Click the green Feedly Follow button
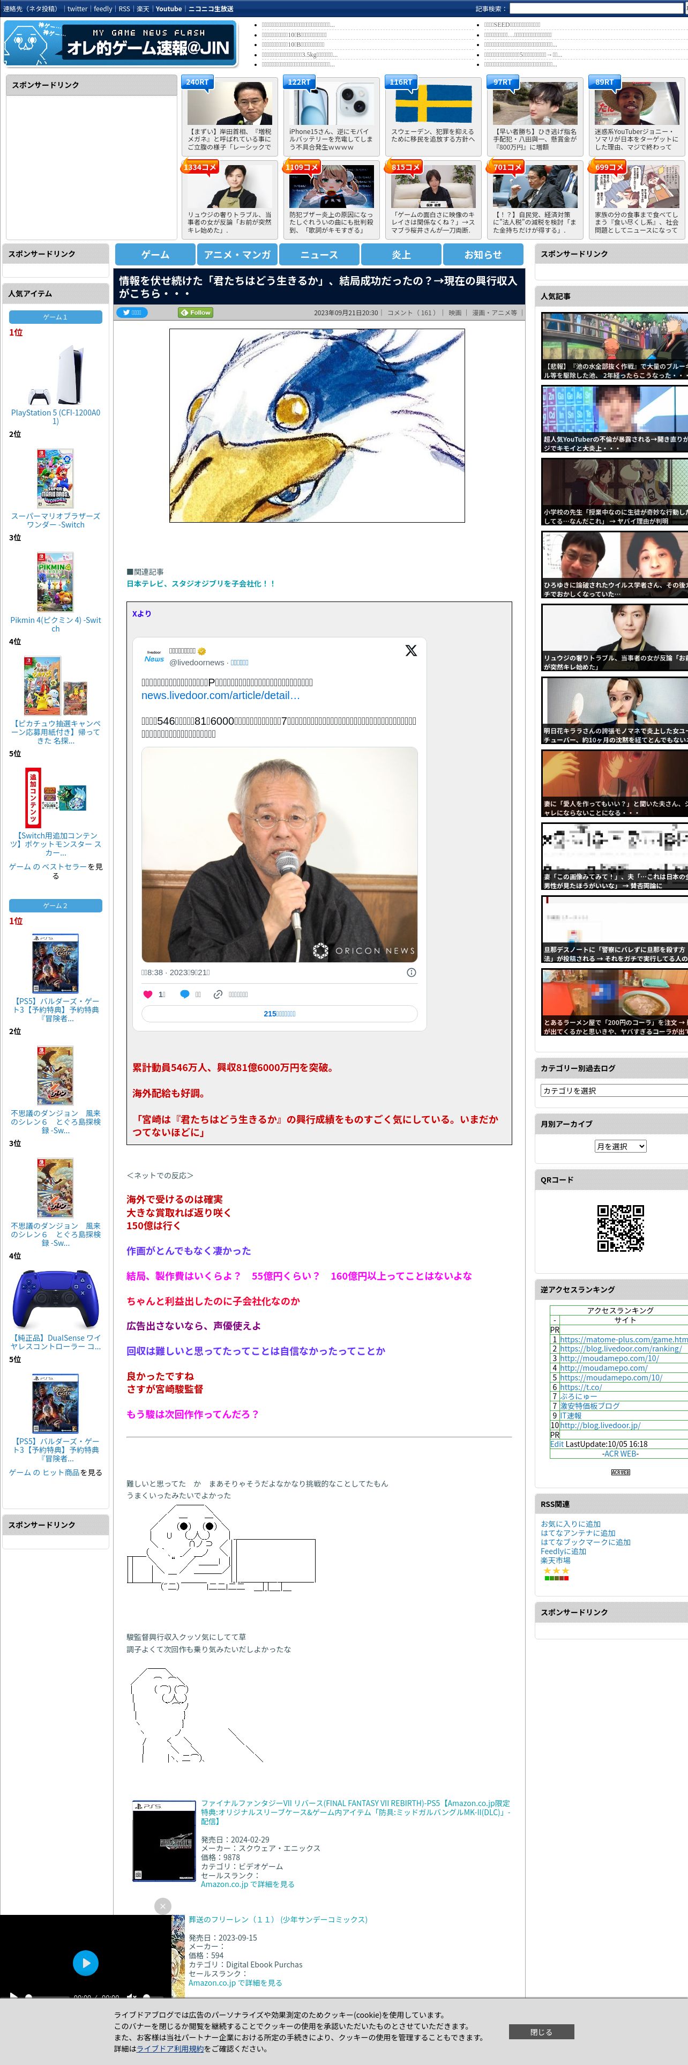This screenshot has height=2065, width=688. (x=196, y=313)
